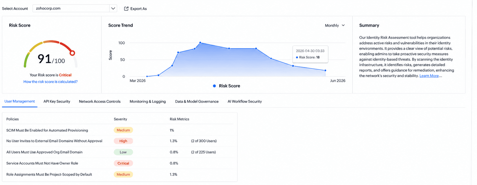The width and height of the screenshot is (477, 185).
Task: Select SCIM Must Be Enabled for Automated Provisioning policy
Action: tap(47, 130)
